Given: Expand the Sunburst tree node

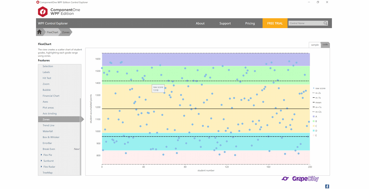Looking at the screenshot, I should click(x=41, y=161).
